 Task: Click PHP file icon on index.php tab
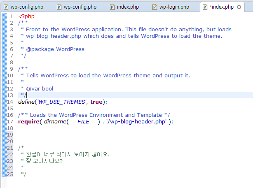point(112,7)
